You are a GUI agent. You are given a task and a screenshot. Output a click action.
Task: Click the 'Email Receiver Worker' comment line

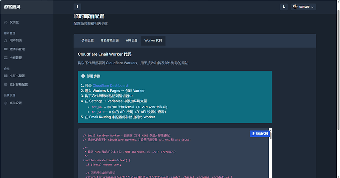(x=127, y=135)
